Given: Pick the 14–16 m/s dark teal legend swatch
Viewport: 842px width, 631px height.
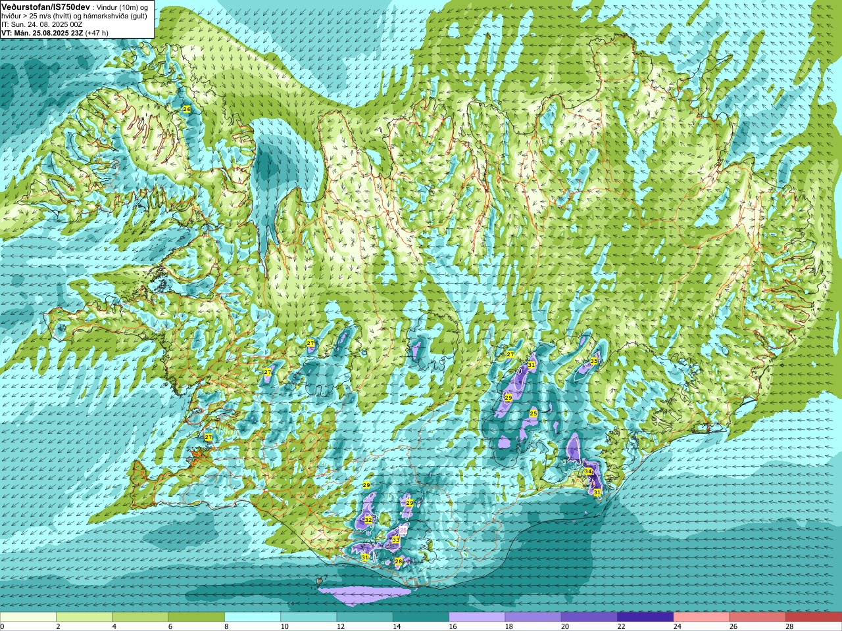Looking at the screenshot, I should click(421, 617).
